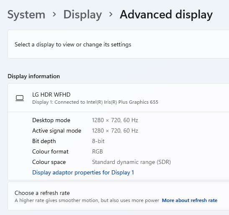Click the Display 1 Intel Iris Plus subtitle

pyautogui.click(x=95, y=102)
